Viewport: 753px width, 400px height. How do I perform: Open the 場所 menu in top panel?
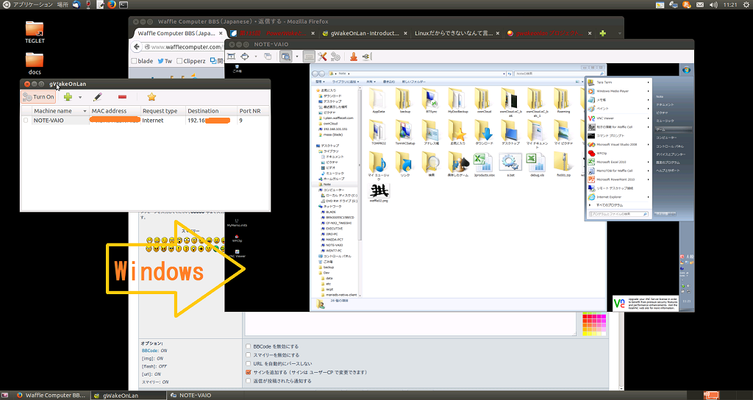click(x=63, y=4)
